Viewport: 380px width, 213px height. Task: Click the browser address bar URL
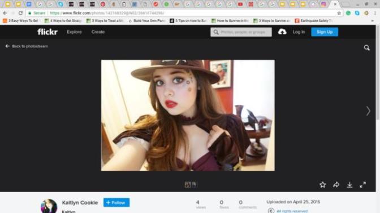(107, 13)
